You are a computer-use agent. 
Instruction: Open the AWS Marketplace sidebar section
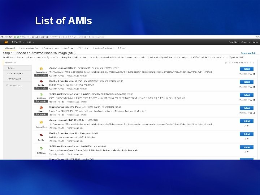[17, 73]
